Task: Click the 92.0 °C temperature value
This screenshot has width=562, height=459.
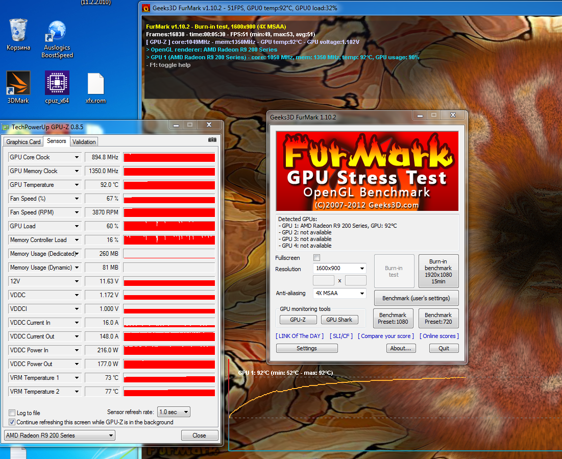Action: (x=102, y=185)
